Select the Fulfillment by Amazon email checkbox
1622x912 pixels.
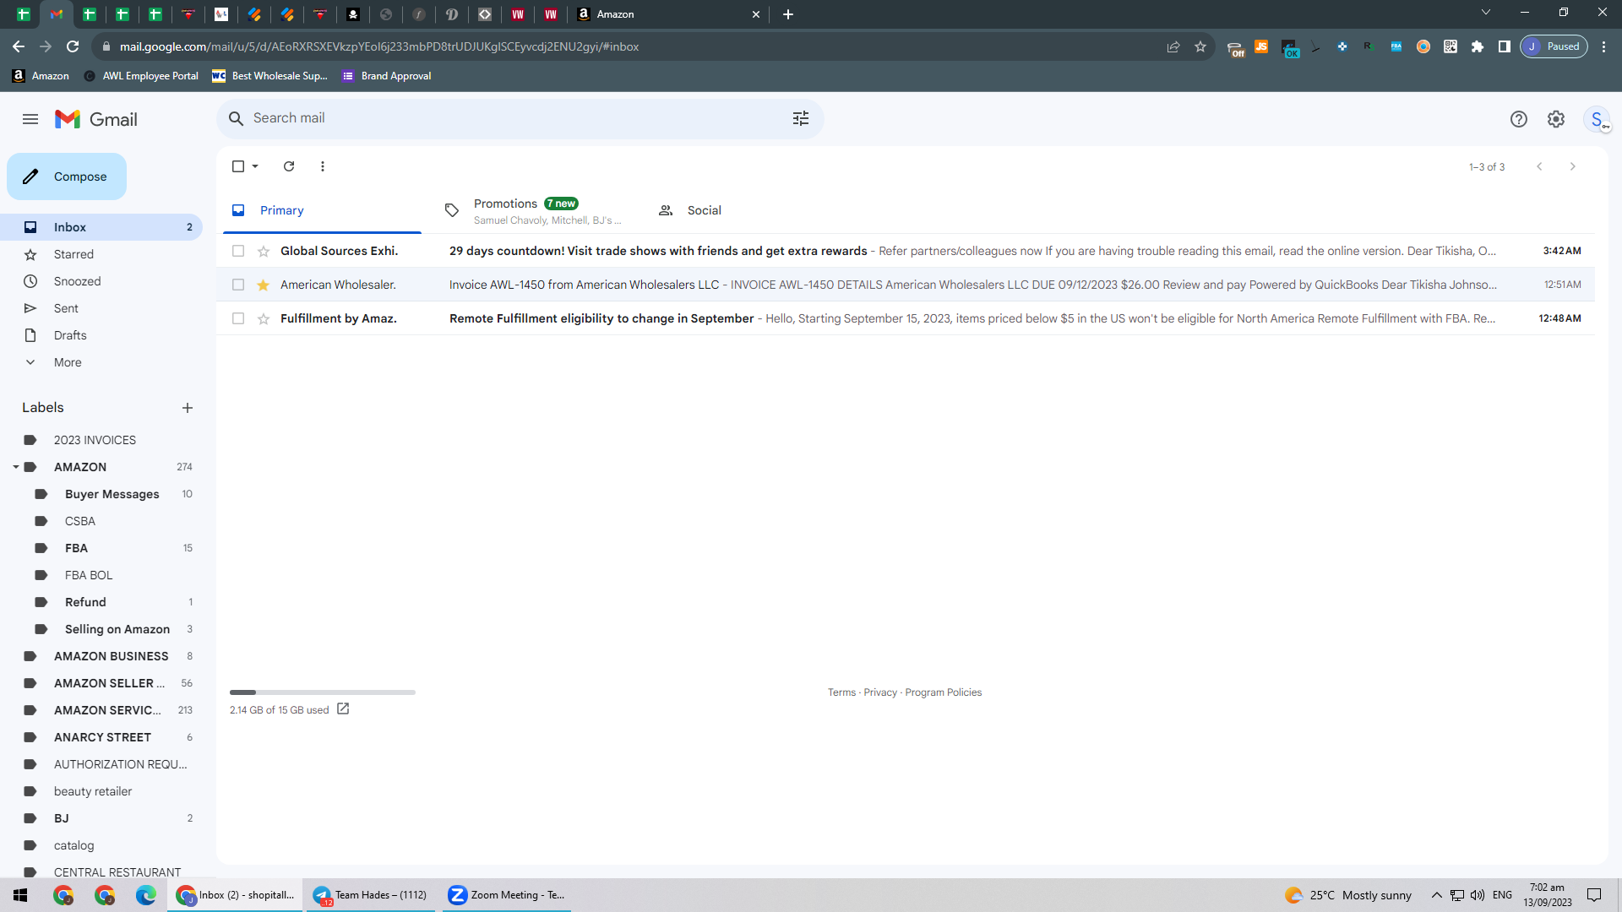point(238,318)
